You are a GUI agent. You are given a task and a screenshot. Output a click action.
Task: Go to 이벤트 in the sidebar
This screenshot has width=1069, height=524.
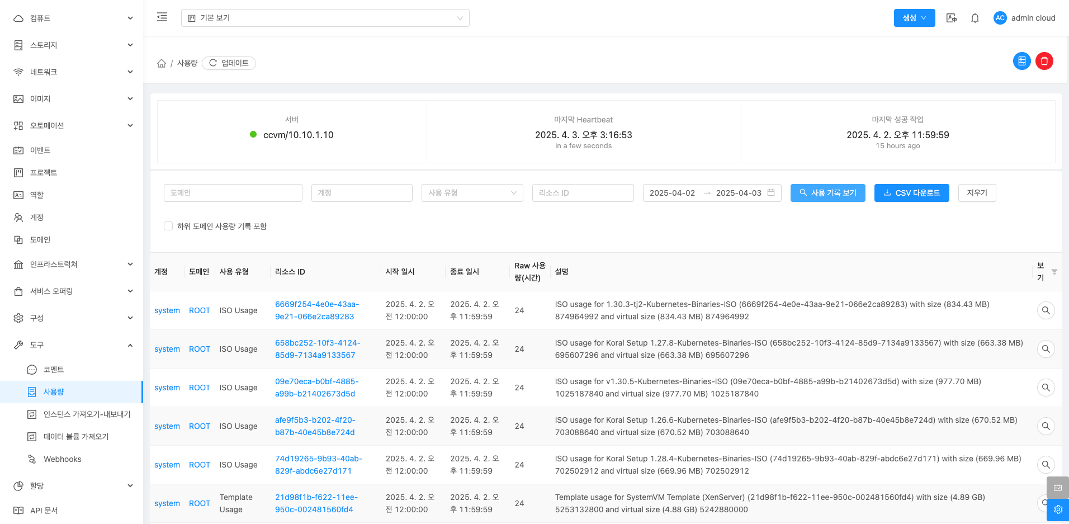point(40,150)
